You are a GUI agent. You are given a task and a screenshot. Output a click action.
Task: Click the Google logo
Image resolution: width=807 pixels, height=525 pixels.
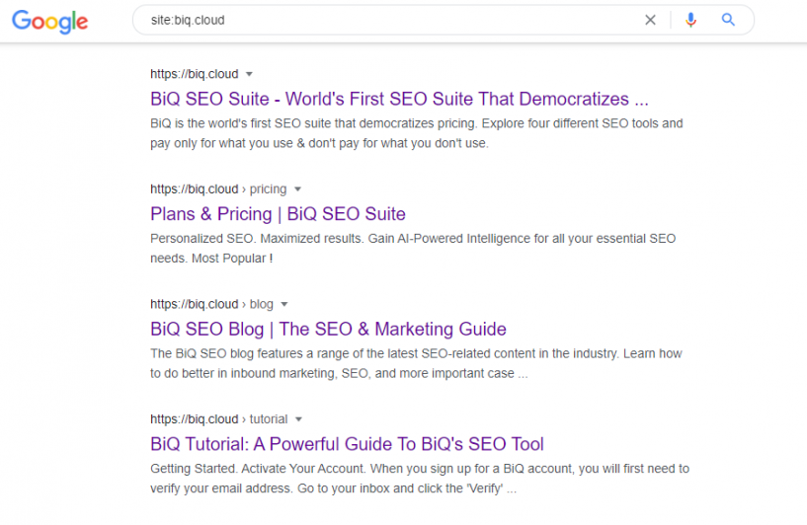tap(50, 21)
